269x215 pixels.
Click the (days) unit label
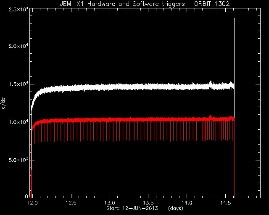pyautogui.click(x=176, y=208)
